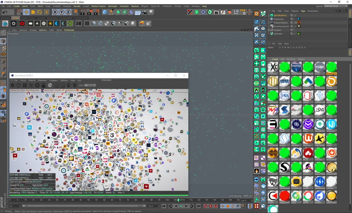This screenshot has height=213, width=352.
Task: Select the DTube material thumbnail
Action: [x=273, y=196]
